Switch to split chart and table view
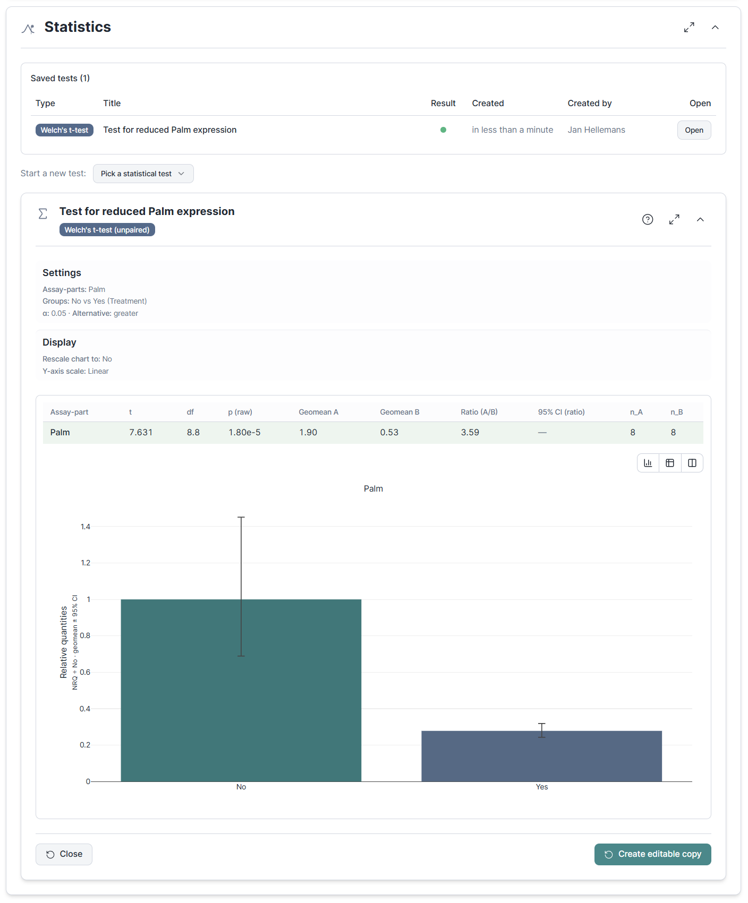 (x=692, y=463)
